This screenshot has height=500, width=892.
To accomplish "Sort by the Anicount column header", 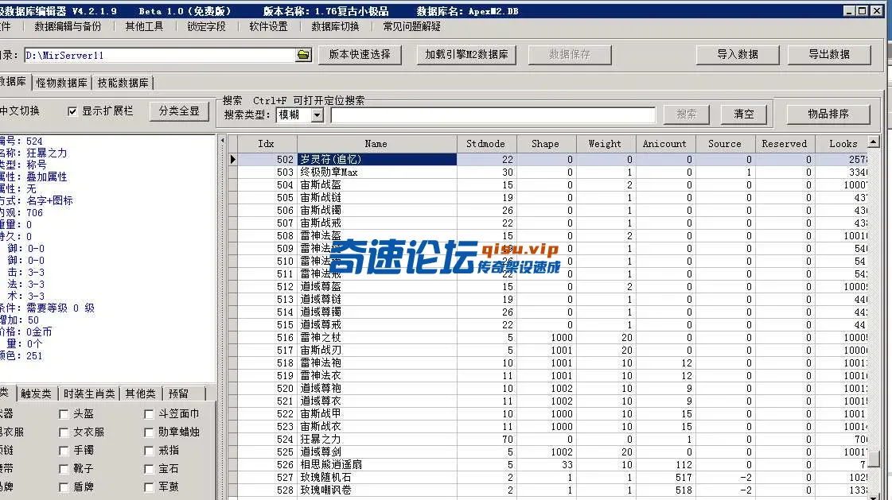I will point(664,144).
